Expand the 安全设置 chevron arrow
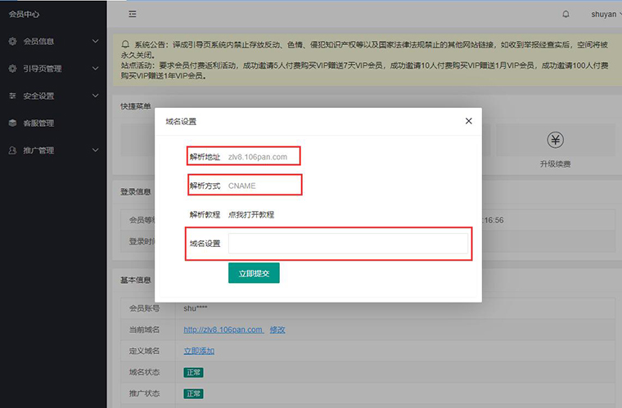The image size is (622, 408). pos(96,96)
